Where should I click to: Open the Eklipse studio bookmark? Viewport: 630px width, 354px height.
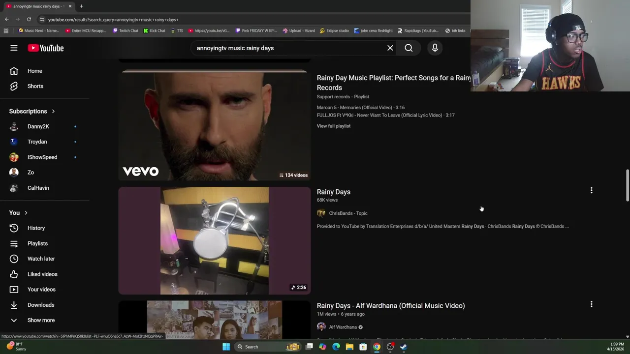[334, 30]
